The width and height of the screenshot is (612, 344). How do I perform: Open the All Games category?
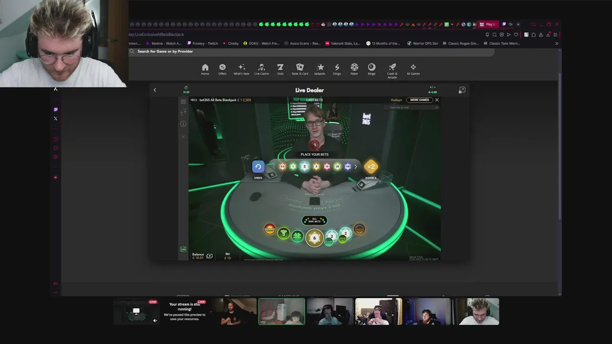(413, 69)
